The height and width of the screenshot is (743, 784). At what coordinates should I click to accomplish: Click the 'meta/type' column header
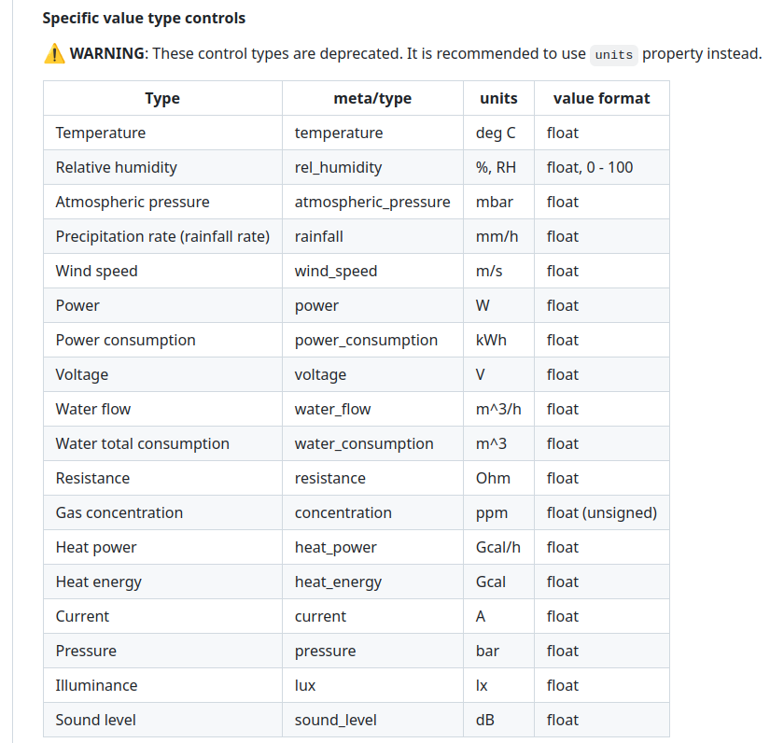click(x=372, y=98)
